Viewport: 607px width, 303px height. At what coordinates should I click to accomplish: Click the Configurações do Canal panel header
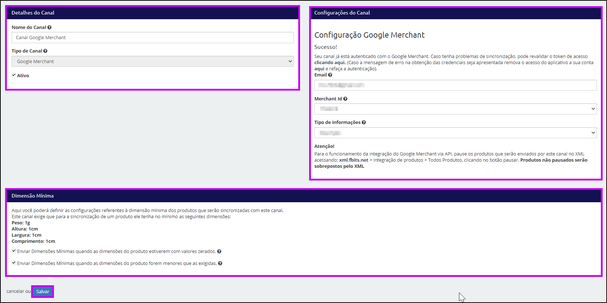coord(455,13)
